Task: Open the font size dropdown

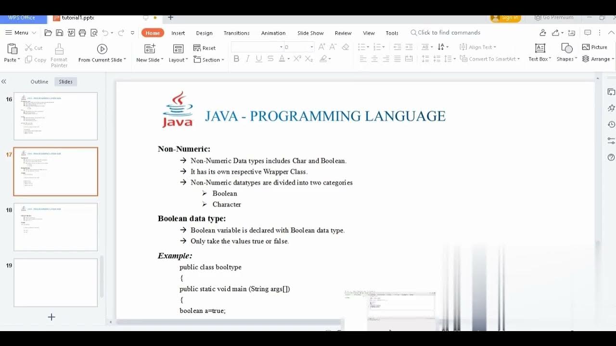Action: 311,47
